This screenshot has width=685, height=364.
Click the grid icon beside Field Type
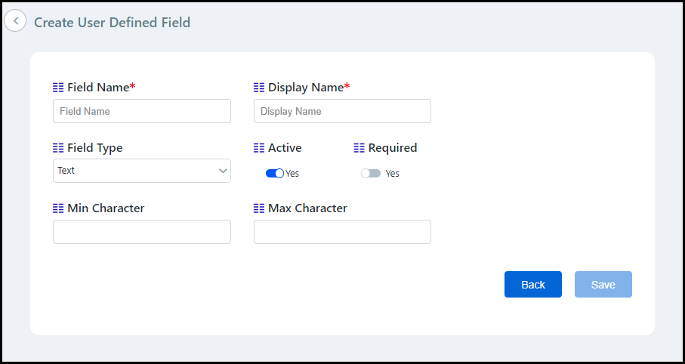(58, 148)
